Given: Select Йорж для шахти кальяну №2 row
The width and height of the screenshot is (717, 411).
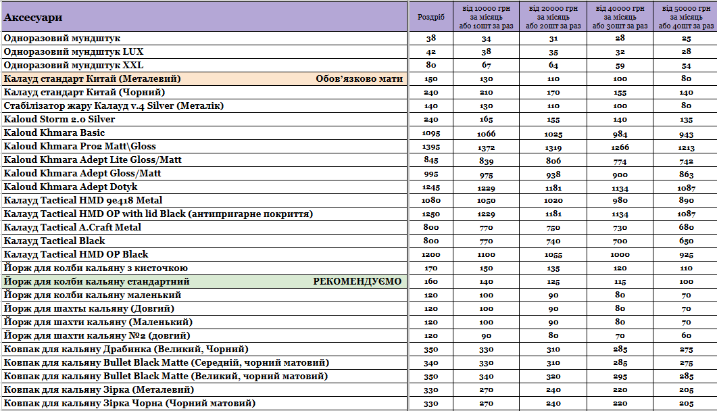Looking at the screenshot, I should pyautogui.click(x=97, y=335).
